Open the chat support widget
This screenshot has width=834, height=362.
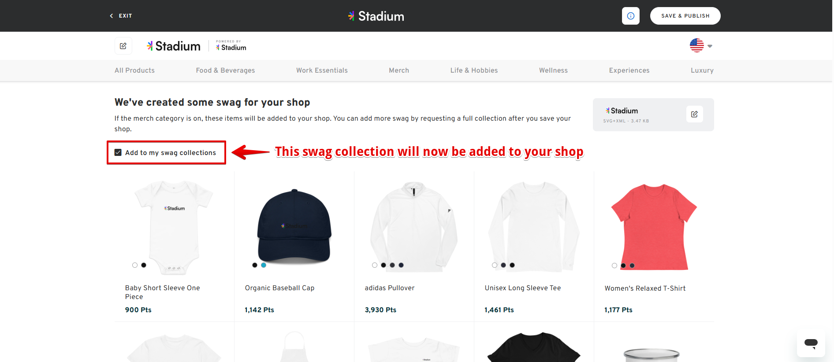[x=811, y=343]
